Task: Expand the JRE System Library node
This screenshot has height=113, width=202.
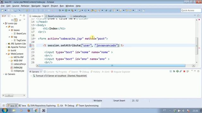Action: point(6,44)
